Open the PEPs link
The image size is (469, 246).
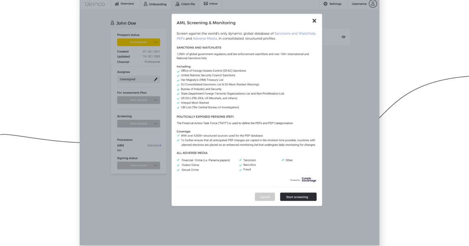point(181,39)
